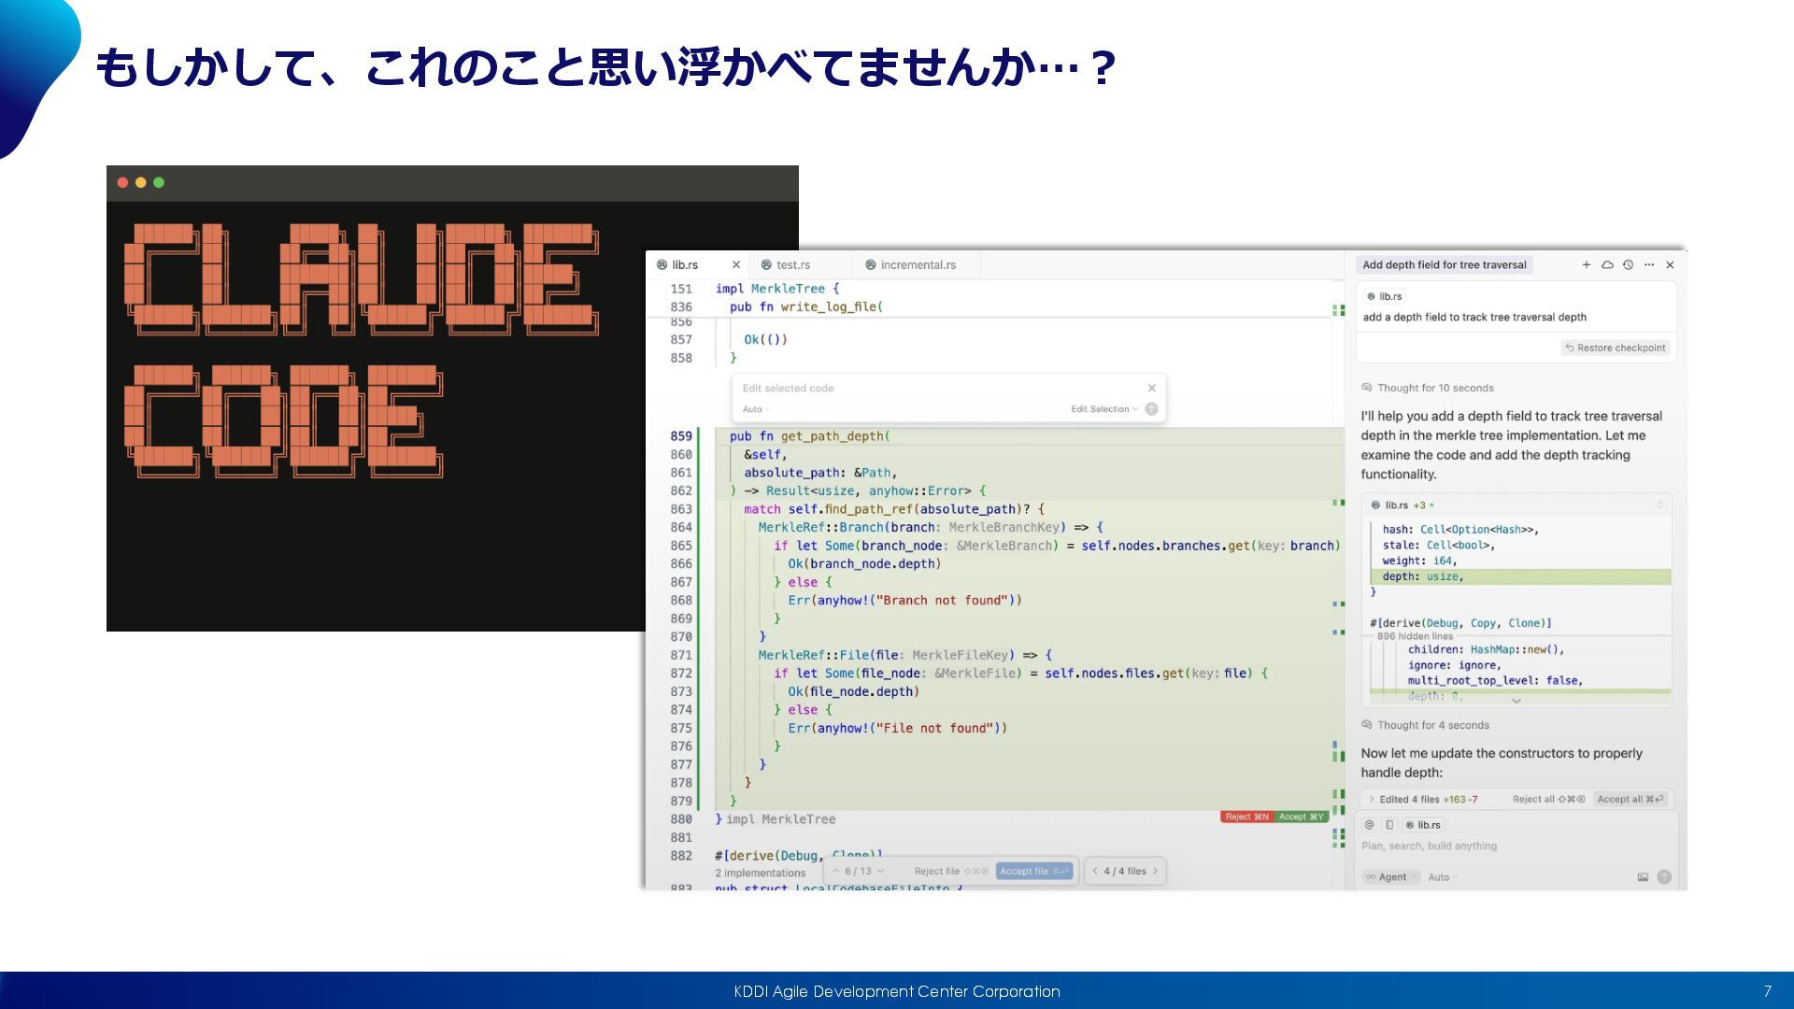Viewport: 1794px width, 1009px height.
Task: Click Accept all in the chat panel
Action: click(1630, 800)
